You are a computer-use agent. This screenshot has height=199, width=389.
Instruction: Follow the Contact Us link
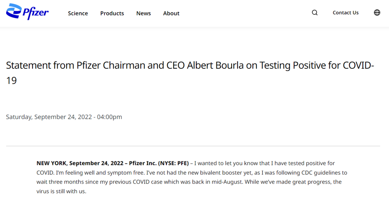point(345,13)
